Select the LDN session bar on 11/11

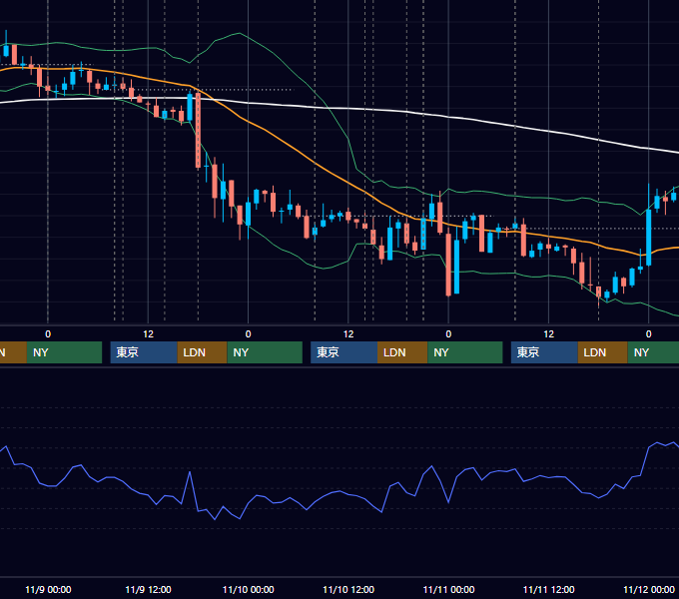click(x=603, y=352)
